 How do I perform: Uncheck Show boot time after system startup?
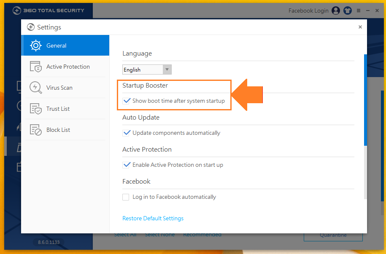click(126, 101)
